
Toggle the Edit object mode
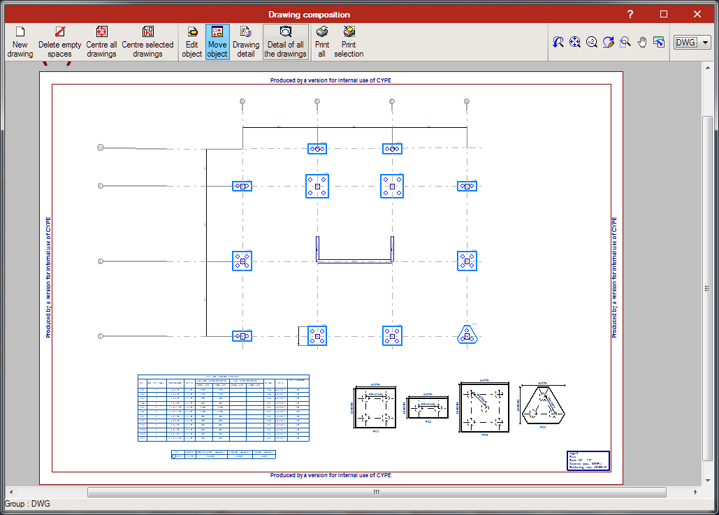click(x=191, y=41)
